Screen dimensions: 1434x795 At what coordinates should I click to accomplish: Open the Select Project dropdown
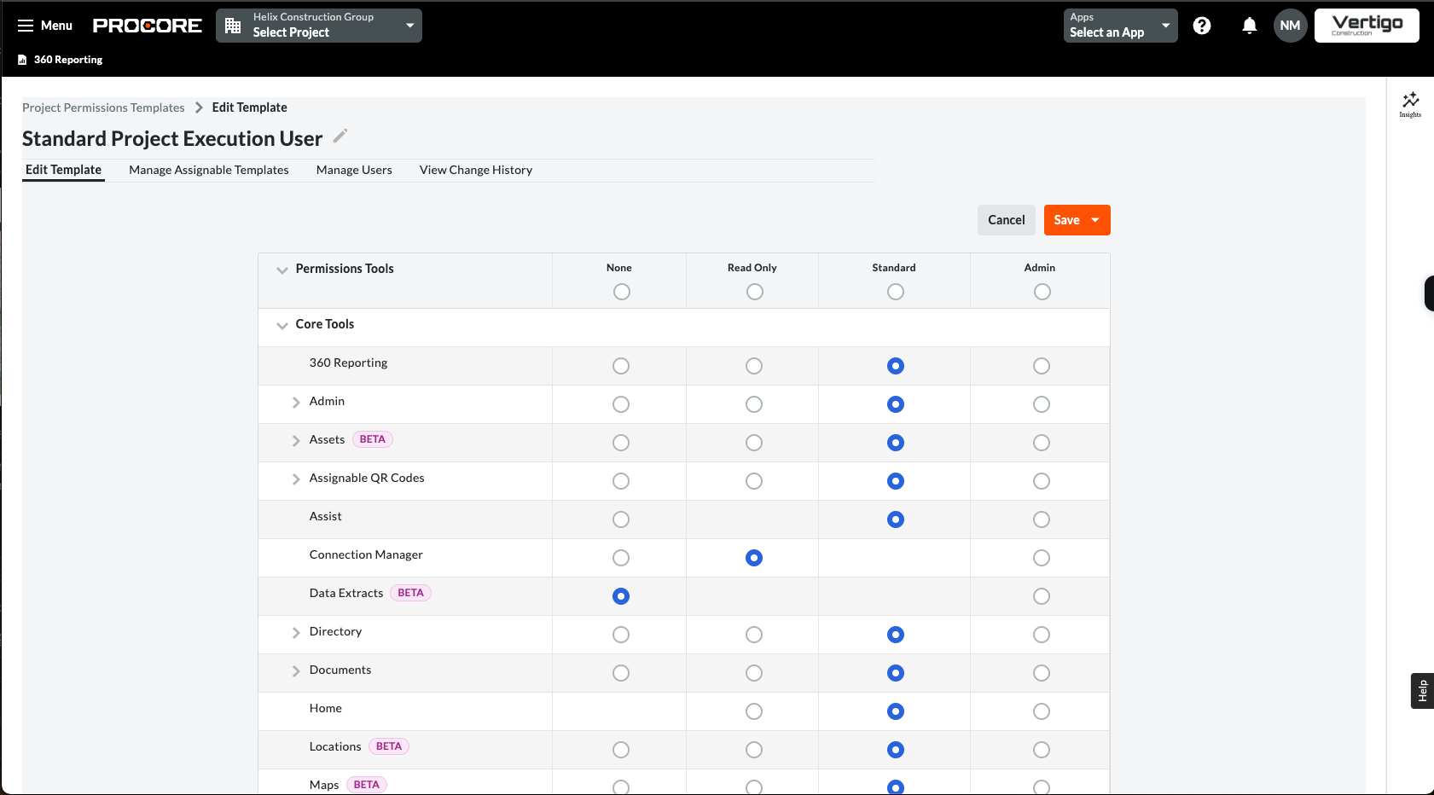tap(319, 26)
